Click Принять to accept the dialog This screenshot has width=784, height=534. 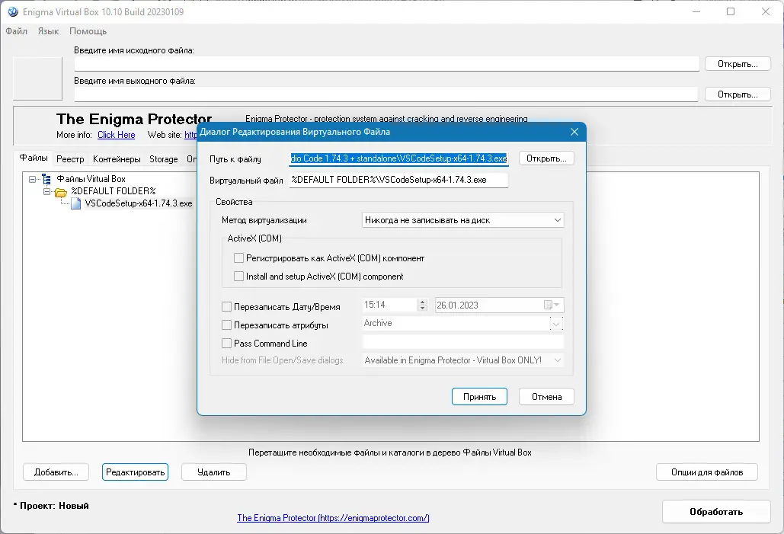pyautogui.click(x=479, y=396)
